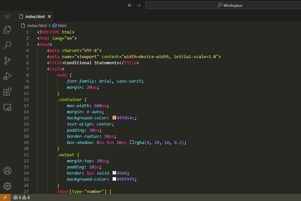Open the Explorer view in activity bar
Screen dimensions: 301x201
7,30
